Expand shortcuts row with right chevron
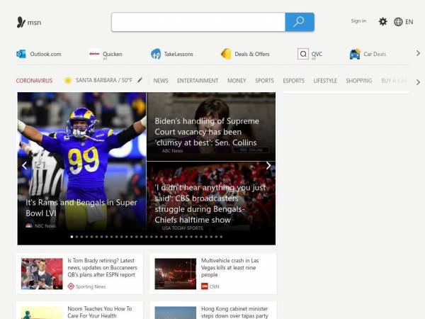The width and height of the screenshot is (425, 319). coord(418,53)
